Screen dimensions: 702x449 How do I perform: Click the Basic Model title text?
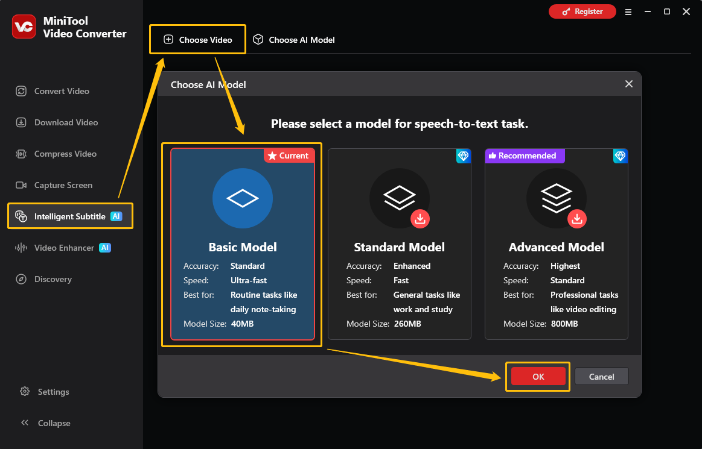[x=243, y=247]
